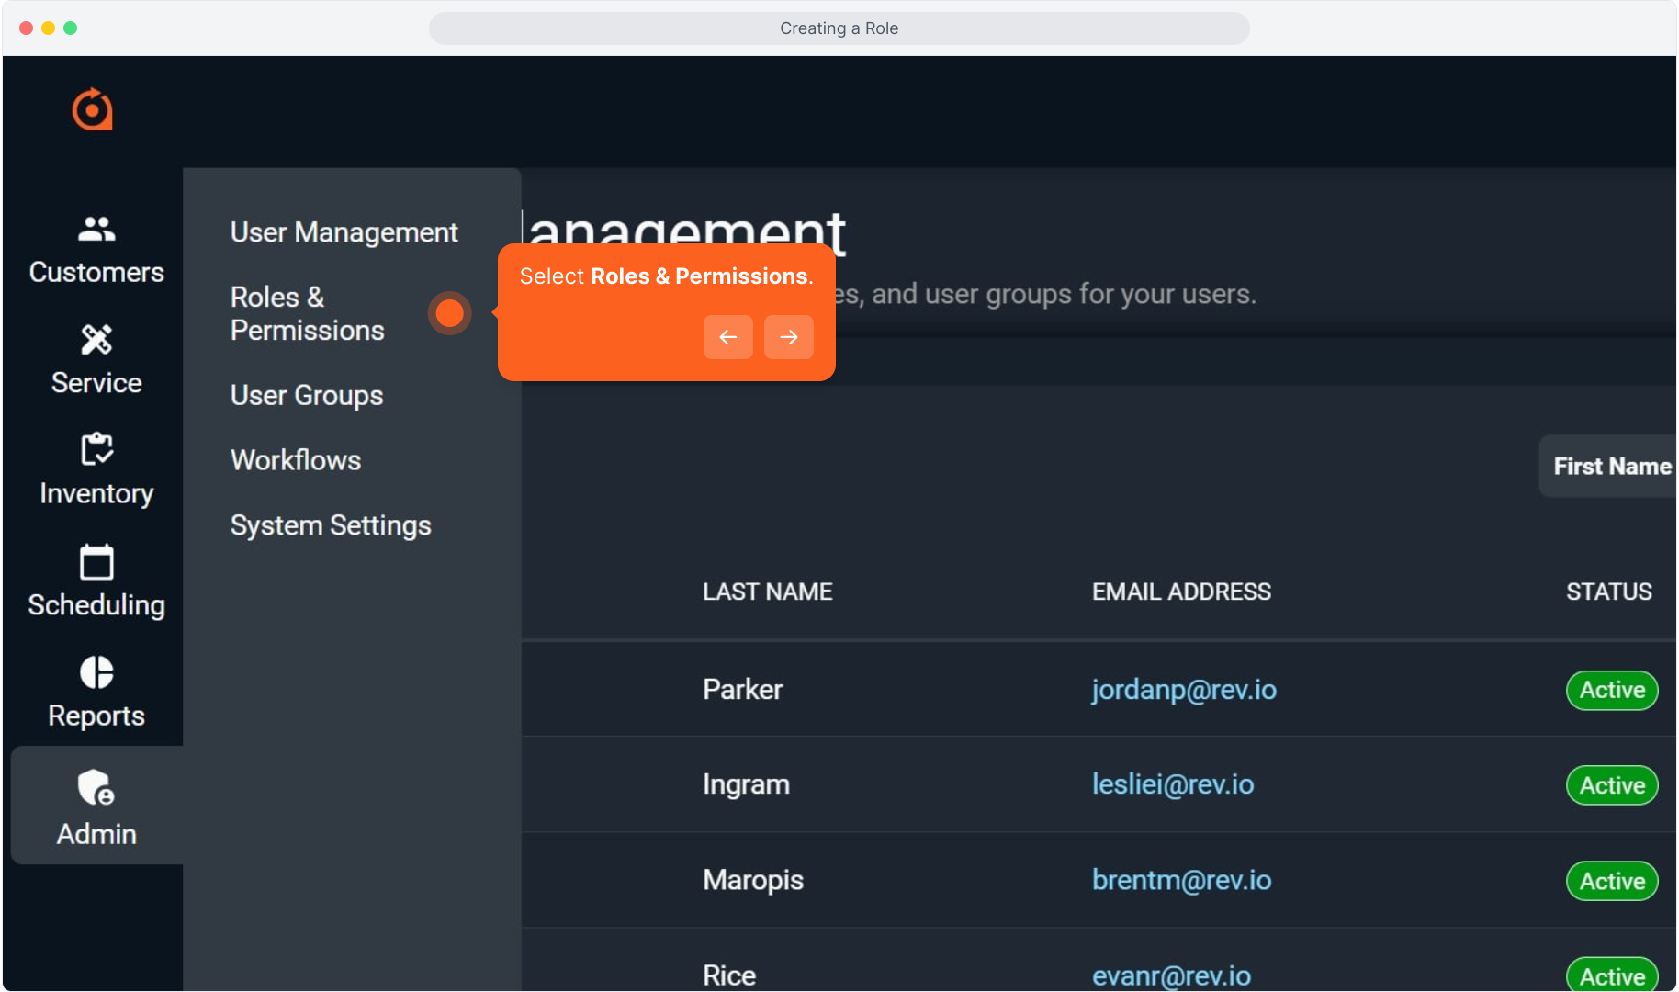Viewport: 1679px width, 992px height.
Task: Open the First Name filter dropdown
Action: 1610,467
